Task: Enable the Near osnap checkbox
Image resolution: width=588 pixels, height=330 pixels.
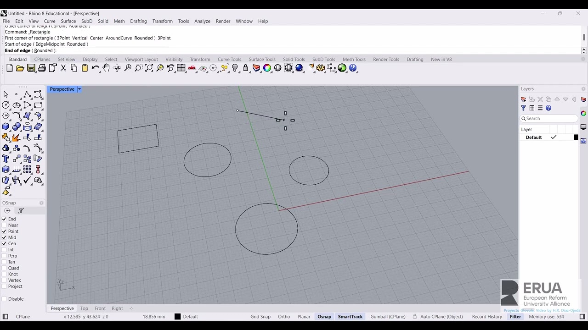Action: pyautogui.click(x=4, y=225)
